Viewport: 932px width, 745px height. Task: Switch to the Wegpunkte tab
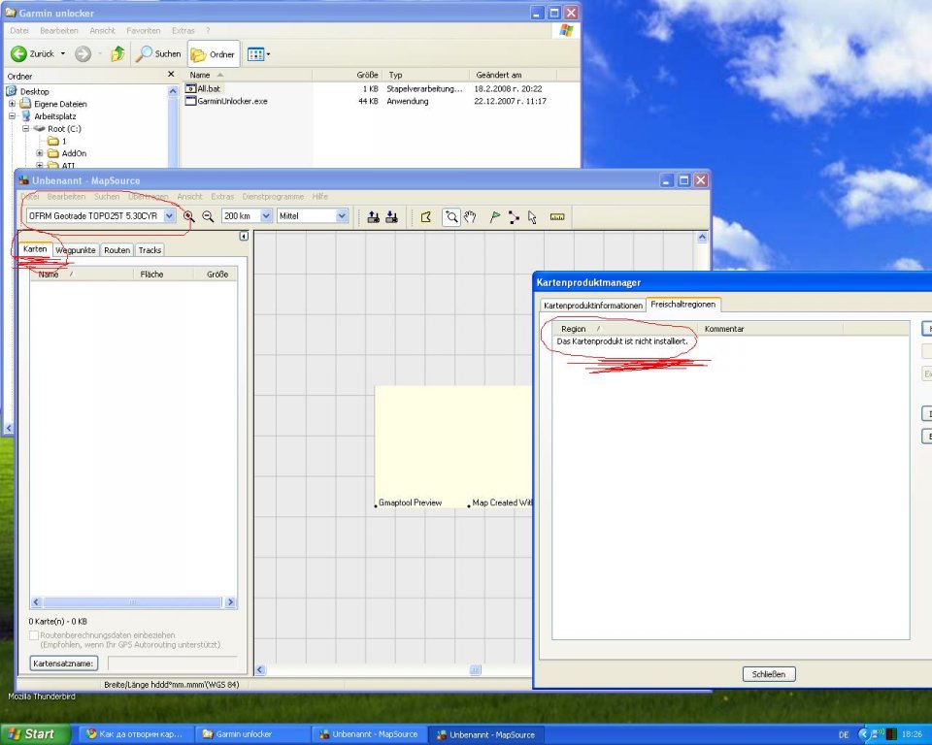pyautogui.click(x=76, y=250)
